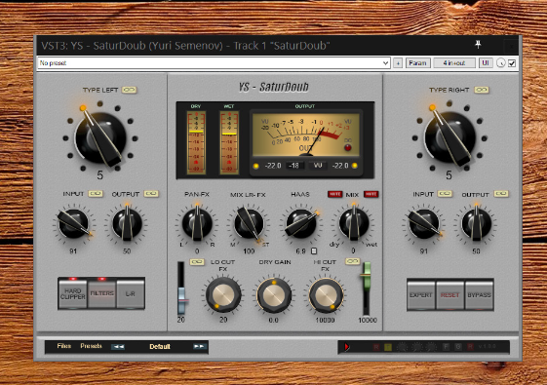This screenshot has height=385, width=547.
Task: Click the right channel OUTPUT knob
Action: pos(477,224)
